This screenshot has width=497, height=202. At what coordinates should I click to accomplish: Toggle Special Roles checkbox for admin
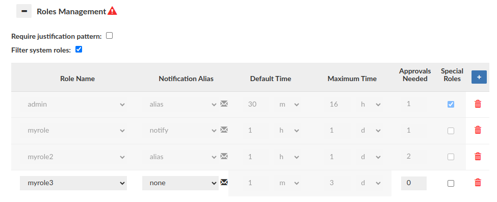click(451, 105)
